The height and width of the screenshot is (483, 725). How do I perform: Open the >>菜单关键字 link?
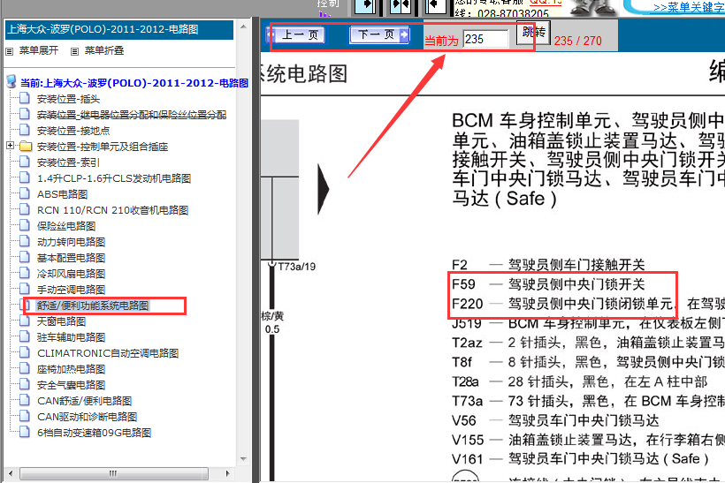[689, 7]
